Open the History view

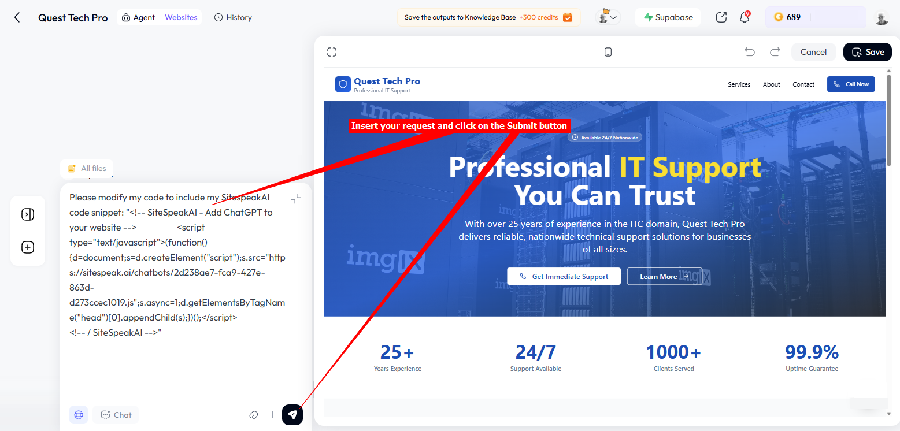(233, 17)
